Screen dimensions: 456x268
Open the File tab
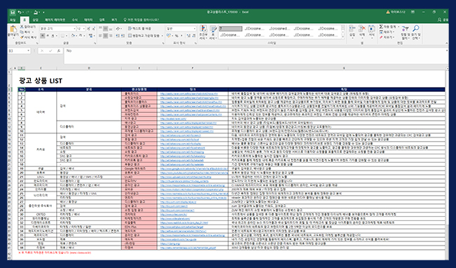(13, 20)
